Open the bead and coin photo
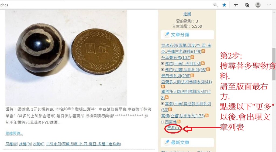Viewport: 276px width, 152px height. coord(66,58)
